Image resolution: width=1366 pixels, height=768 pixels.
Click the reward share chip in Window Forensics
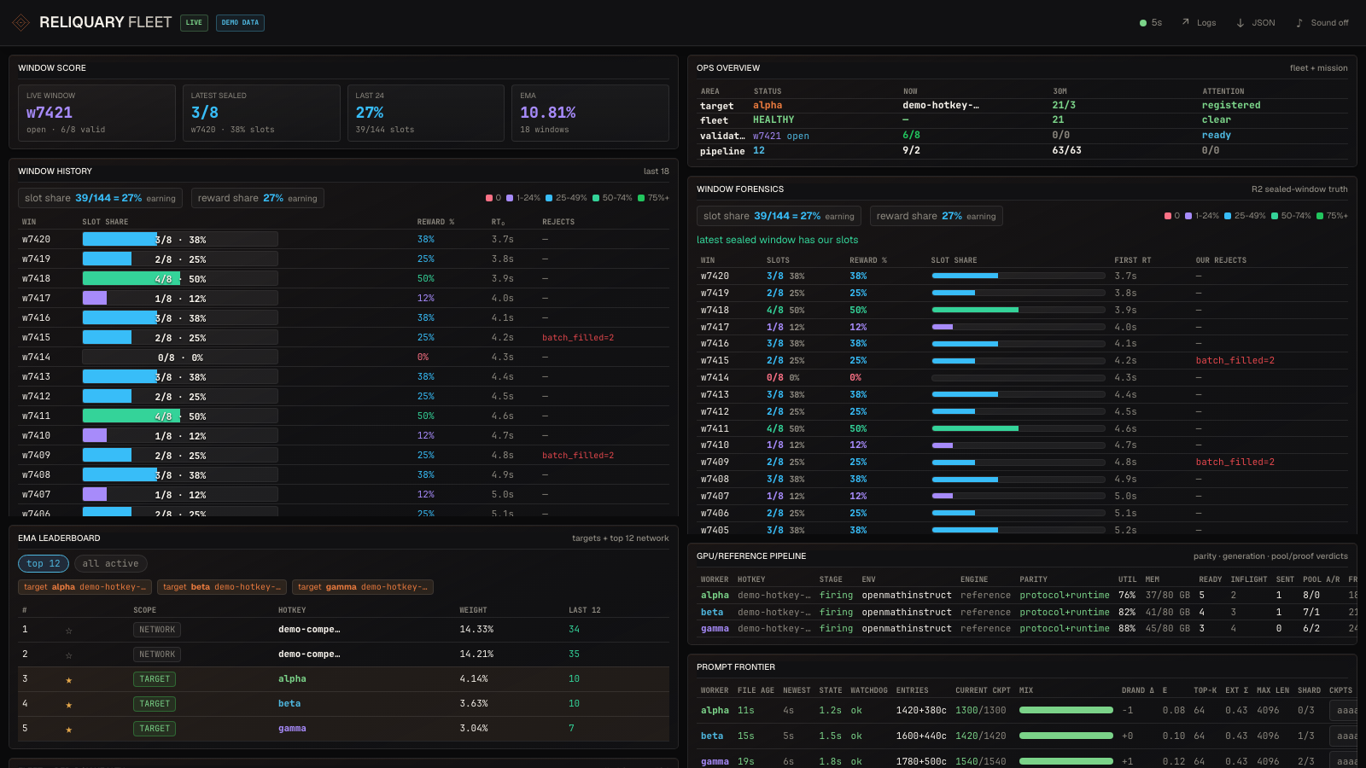pyautogui.click(x=937, y=216)
